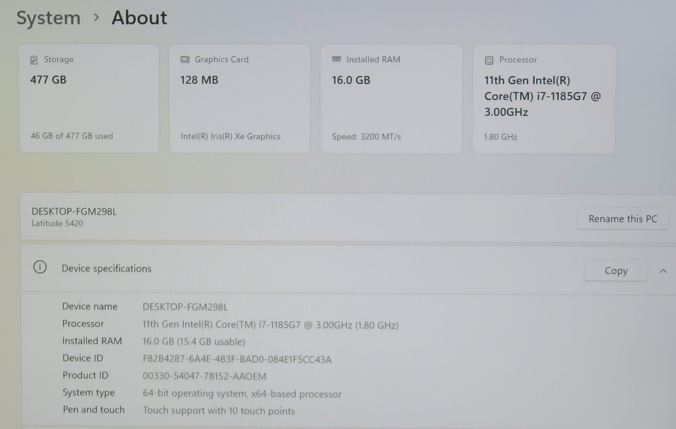Viewport: 676px width, 429px height.
Task: Open the Processor i7-1185G7 card
Action: click(x=544, y=98)
